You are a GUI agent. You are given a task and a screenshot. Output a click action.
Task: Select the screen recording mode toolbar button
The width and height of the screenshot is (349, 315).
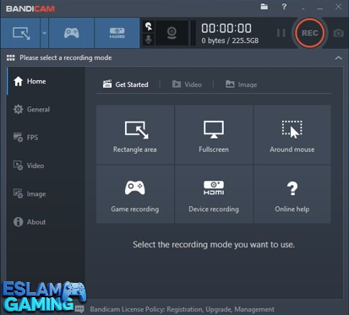click(x=20, y=33)
